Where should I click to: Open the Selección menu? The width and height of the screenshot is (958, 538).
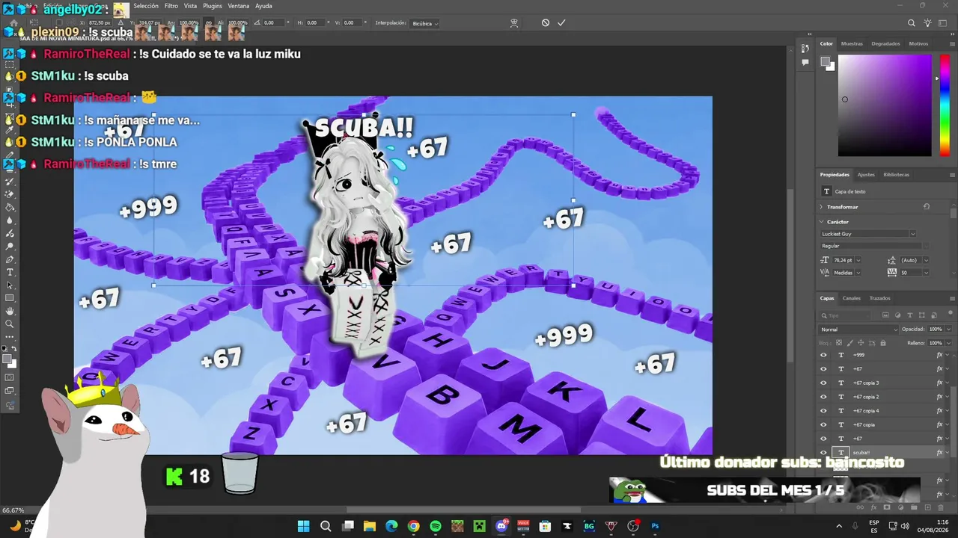click(146, 6)
